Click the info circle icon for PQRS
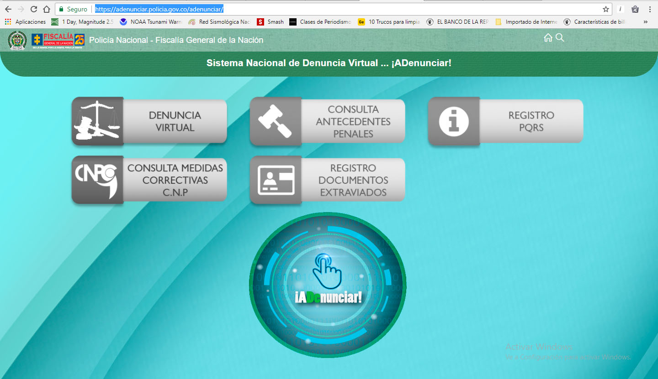 (x=453, y=121)
